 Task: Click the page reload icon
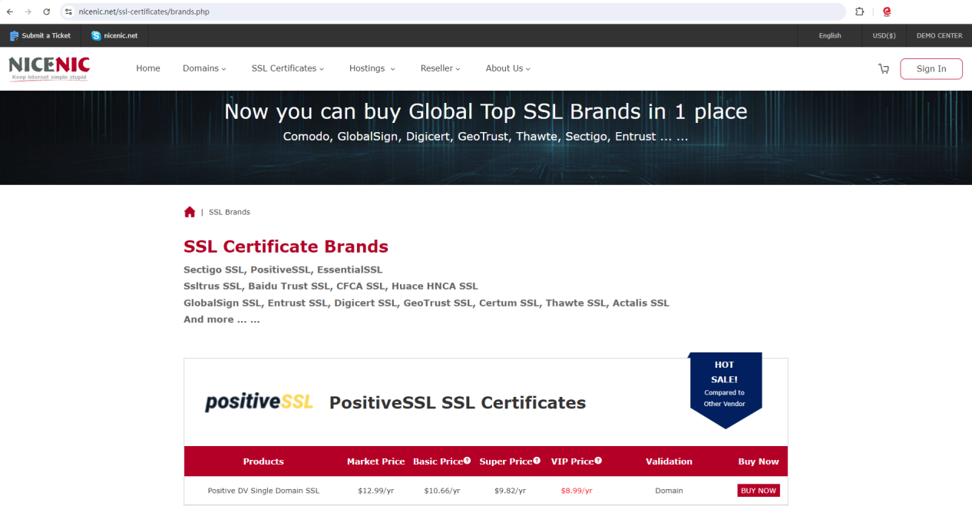(x=47, y=12)
